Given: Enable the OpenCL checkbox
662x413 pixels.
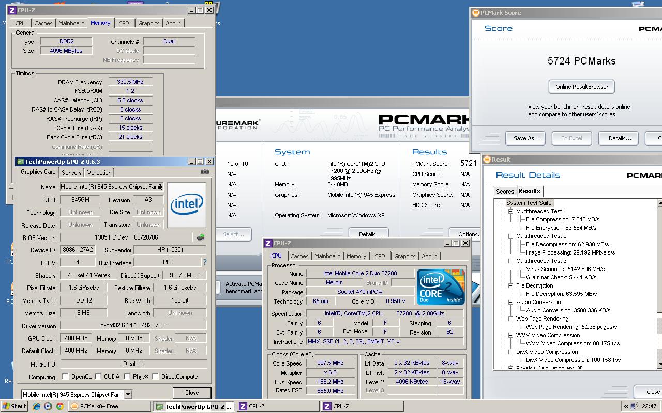Looking at the screenshot, I should (65, 377).
